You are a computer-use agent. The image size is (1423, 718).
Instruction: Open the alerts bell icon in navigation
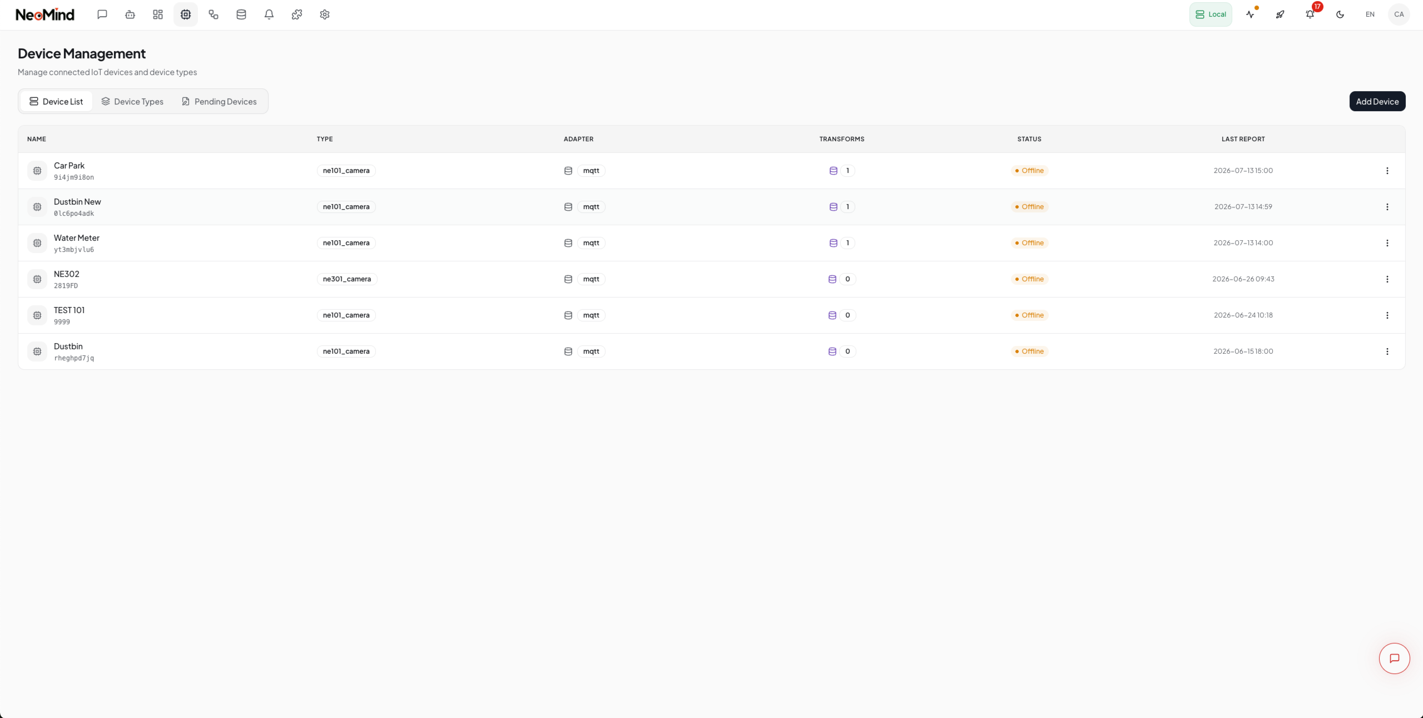pyautogui.click(x=269, y=14)
